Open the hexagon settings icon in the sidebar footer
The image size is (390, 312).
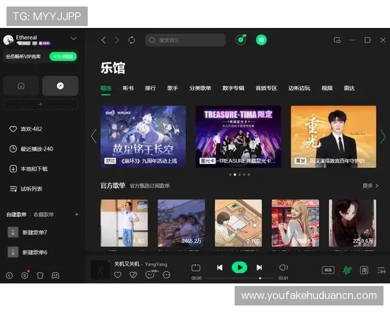coord(25,275)
